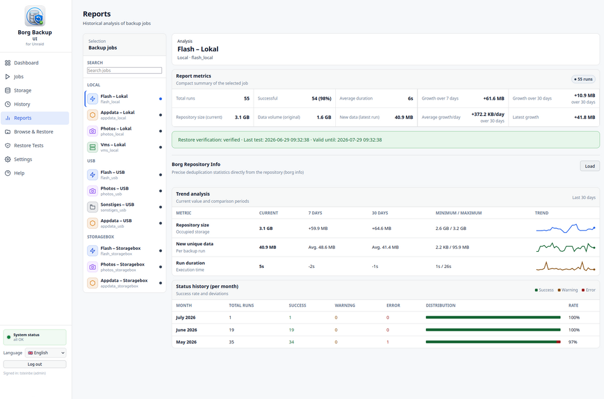Click the Borg Backup logo icon
The width and height of the screenshot is (604, 399).
(x=35, y=16)
